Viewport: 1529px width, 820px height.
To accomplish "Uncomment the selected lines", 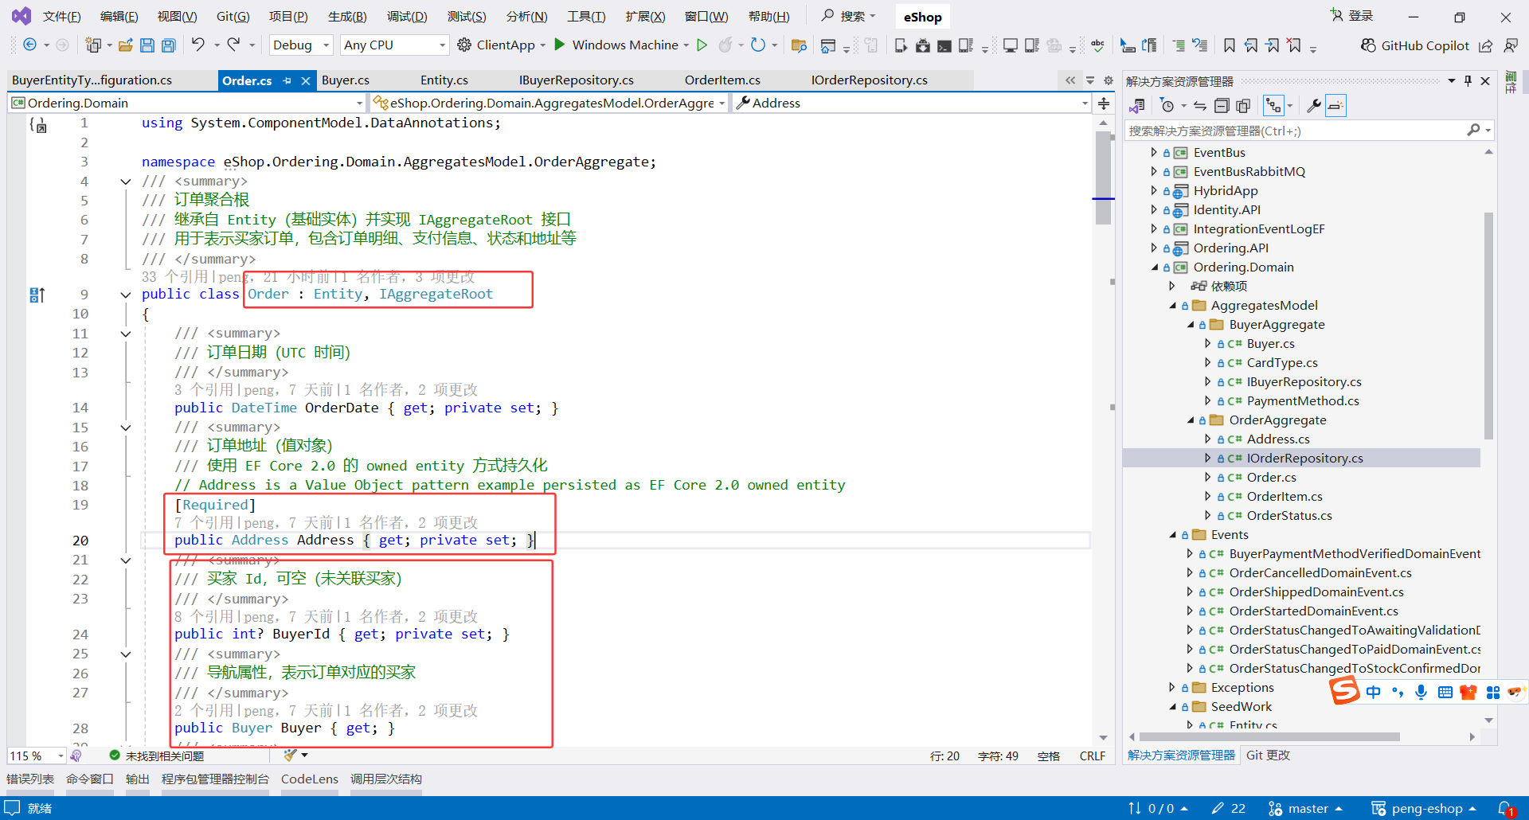I will (1200, 45).
